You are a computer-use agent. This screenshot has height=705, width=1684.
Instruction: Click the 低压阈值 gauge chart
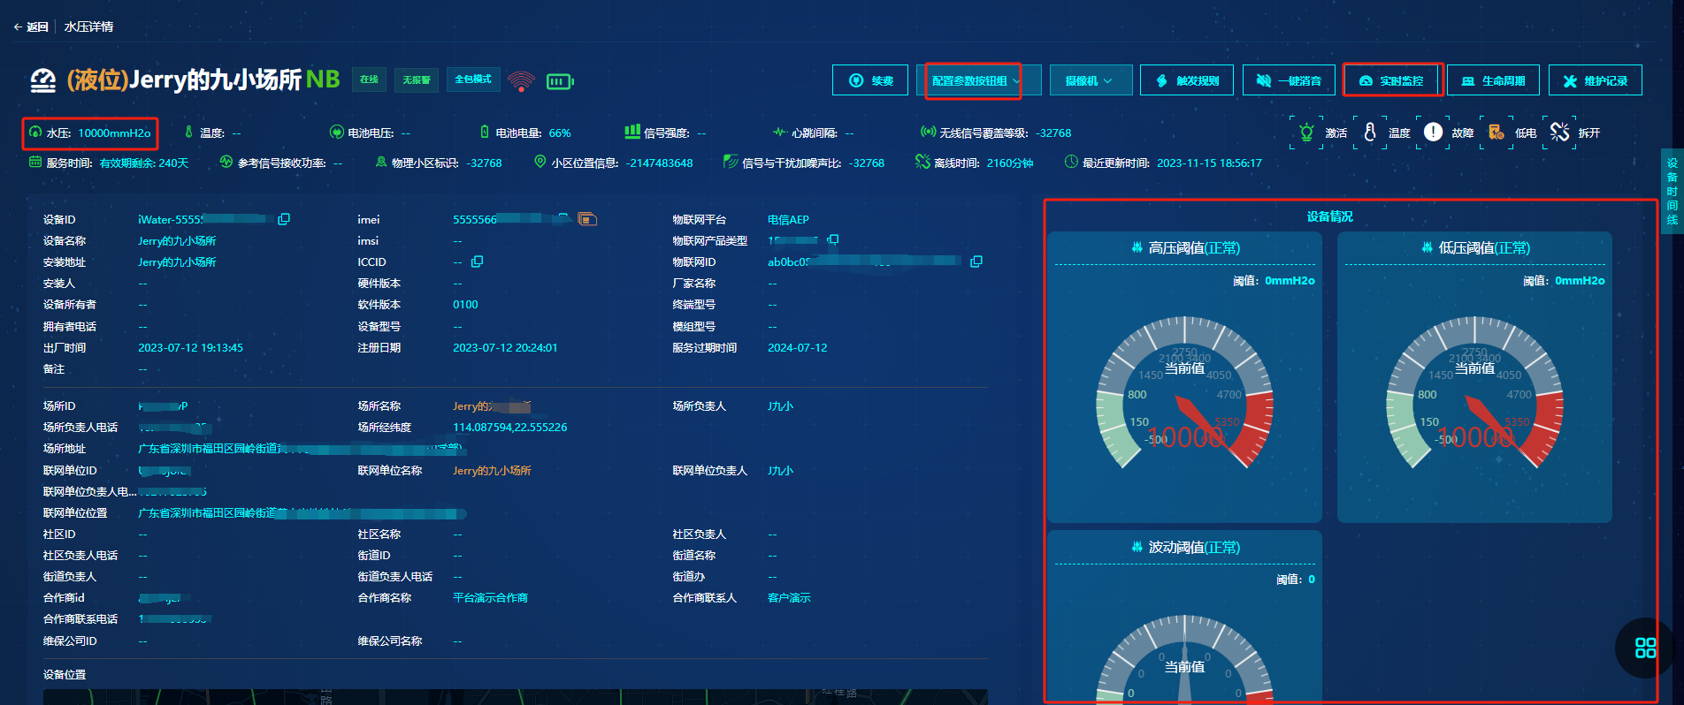pos(1474,393)
